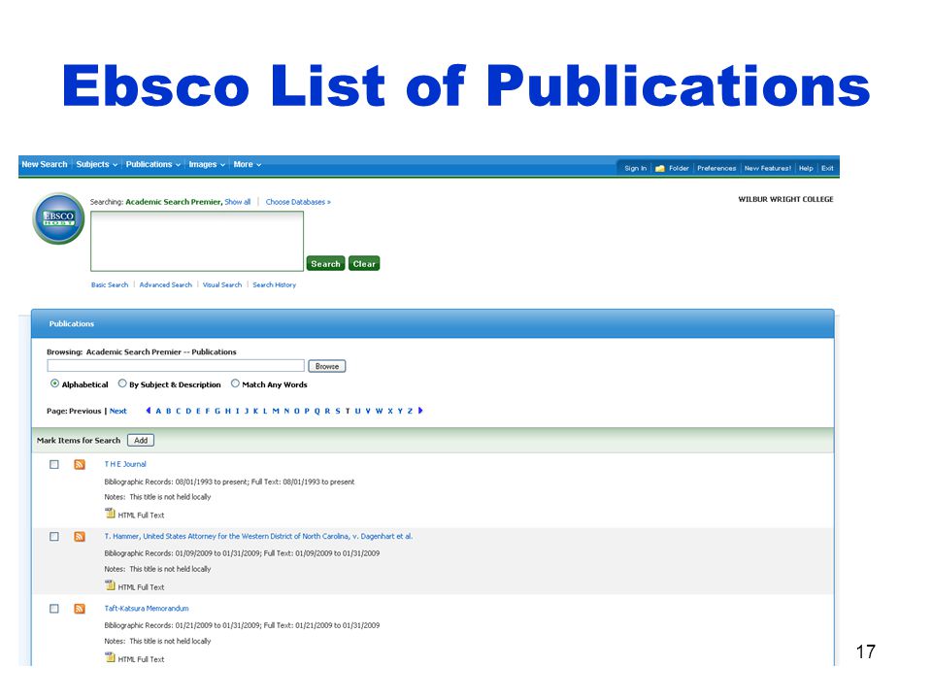932x699 pixels.
Task: Open the Visual Search link
Action: coord(222,284)
